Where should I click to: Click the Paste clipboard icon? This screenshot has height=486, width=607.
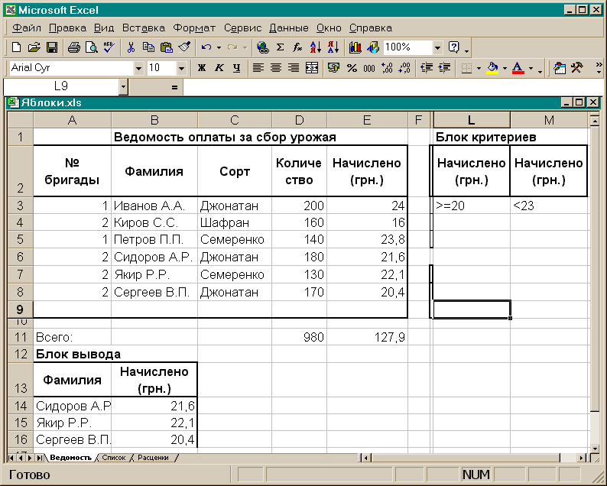167,47
